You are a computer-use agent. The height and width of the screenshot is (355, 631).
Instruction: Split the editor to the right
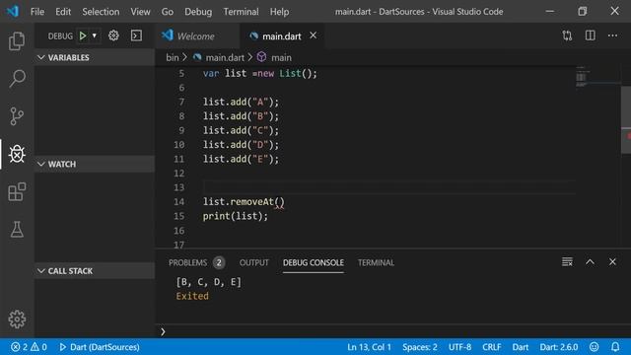tap(590, 35)
